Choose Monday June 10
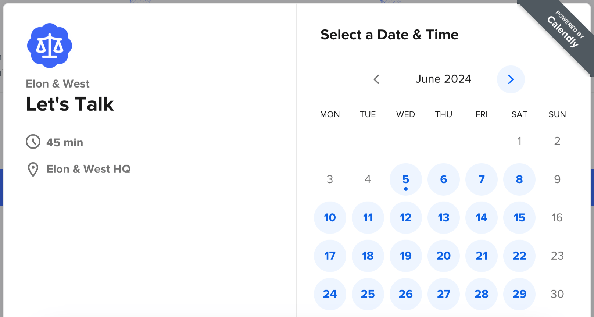The image size is (594, 317). point(330,218)
